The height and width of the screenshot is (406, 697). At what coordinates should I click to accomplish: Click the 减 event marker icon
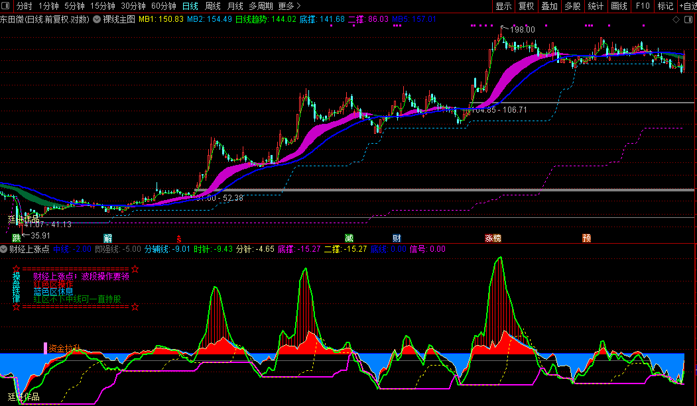[x=349, y=238]
